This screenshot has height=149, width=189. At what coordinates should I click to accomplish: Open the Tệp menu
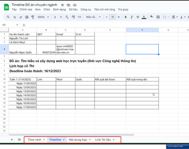coord(14,9)
